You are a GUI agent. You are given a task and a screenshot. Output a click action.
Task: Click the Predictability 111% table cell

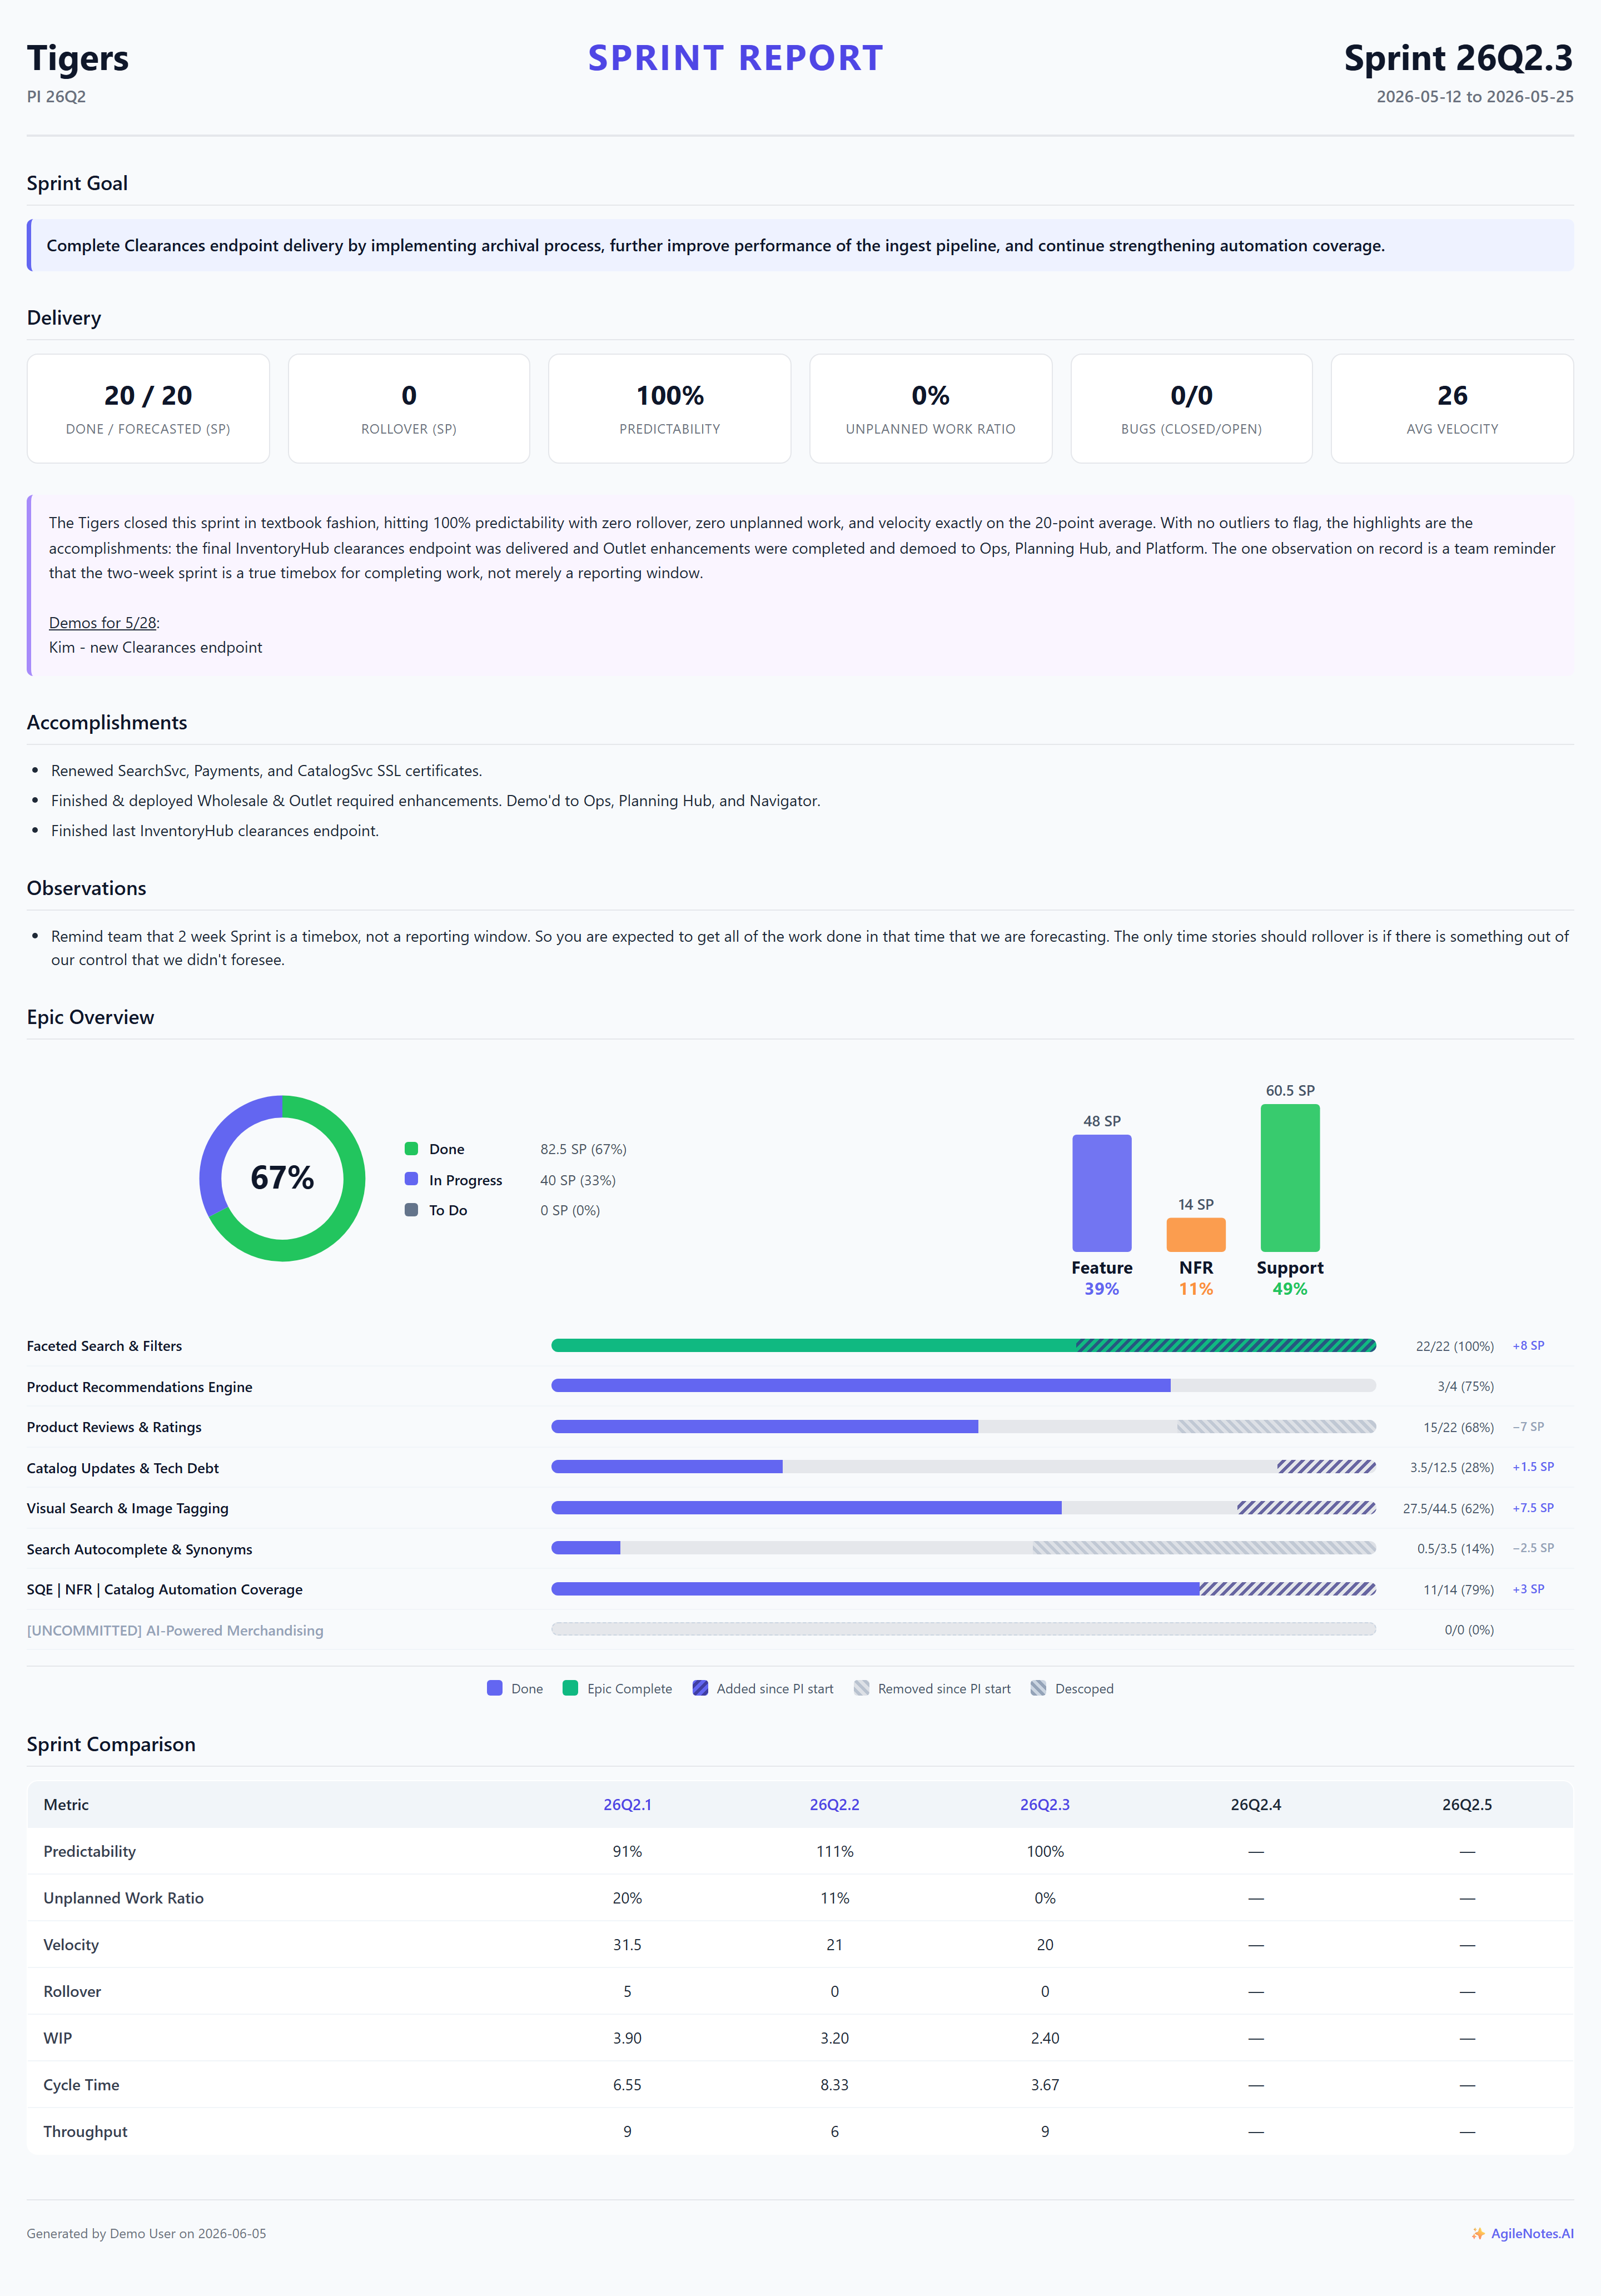pos(834,1851)
